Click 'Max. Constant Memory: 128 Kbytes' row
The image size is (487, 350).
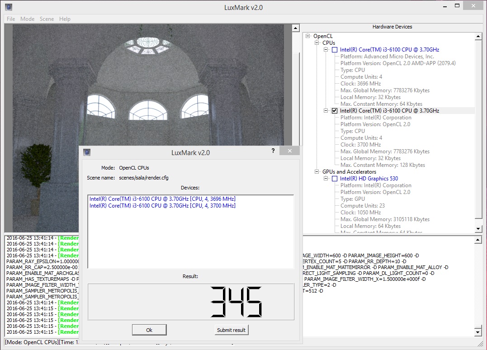pyautogui.click(x=383, y=165)
